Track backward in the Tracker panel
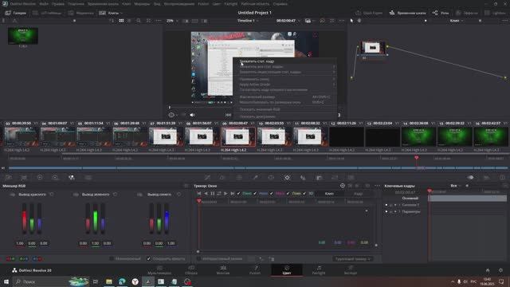This screenshot has width=510, height=287. coord(206,193)
